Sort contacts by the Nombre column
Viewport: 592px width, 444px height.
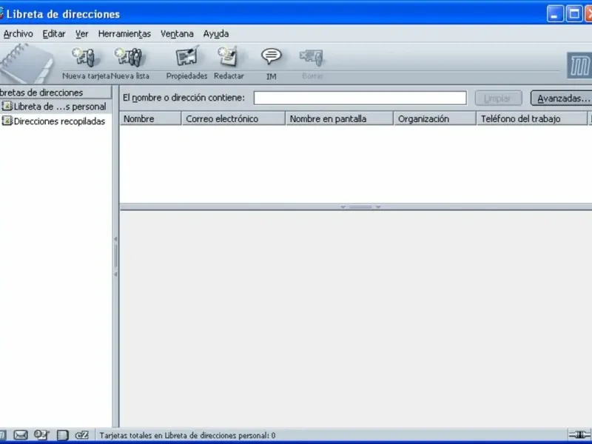150,118
